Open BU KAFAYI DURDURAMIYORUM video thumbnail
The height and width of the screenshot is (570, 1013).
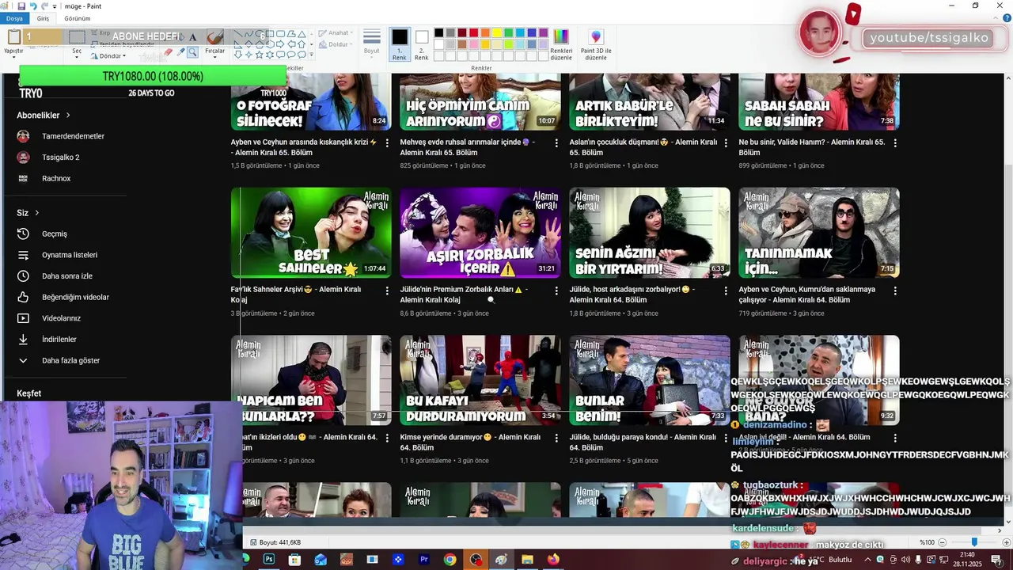pyautogui.click(x=480, y=380)
